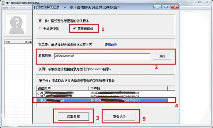Maximize the main 楼月 window
Image resolution: width=213 pixels, height=128 pixels.
(x=199, y=2)
